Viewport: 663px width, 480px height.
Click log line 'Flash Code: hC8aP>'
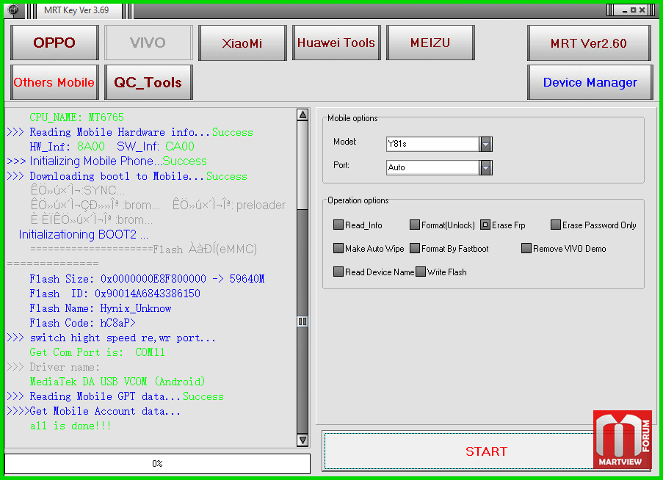[x=82, y=323]
